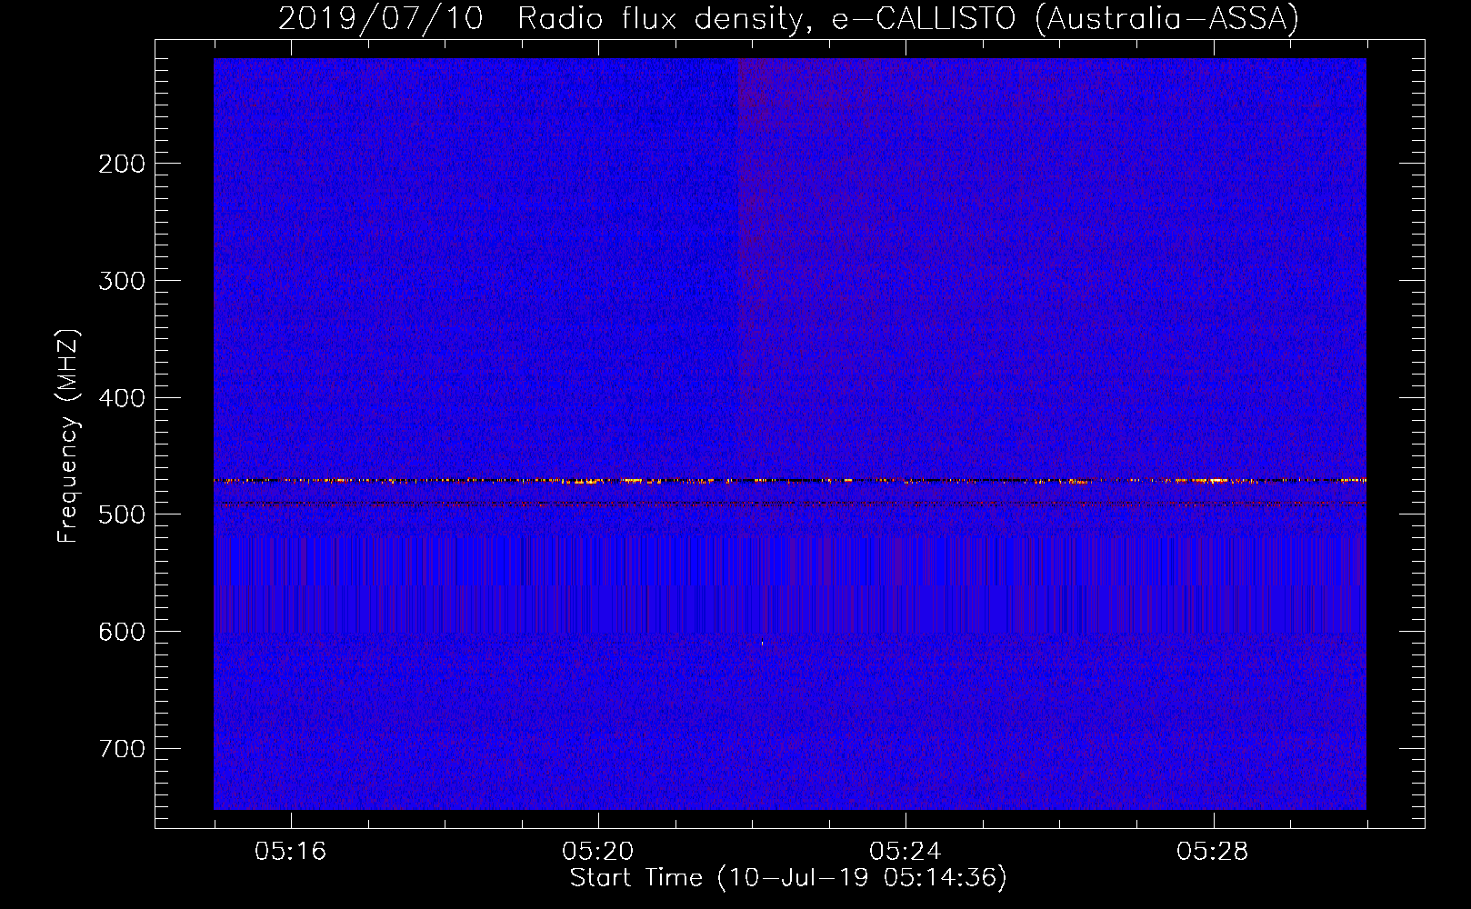Click the "Start Time (10-Jul-19 05:14:36)" axis label

[788, 878]
